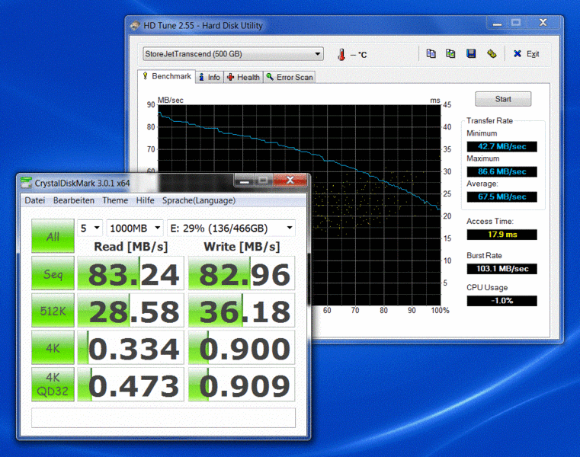The image size is (580, 457).
Task: Click Burst Rate 103.1 MB/sec value
Action: (x=502, y=269)
